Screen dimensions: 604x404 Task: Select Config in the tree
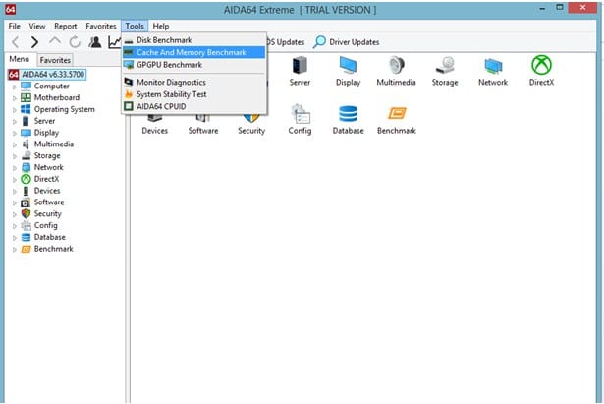[46, 225]
